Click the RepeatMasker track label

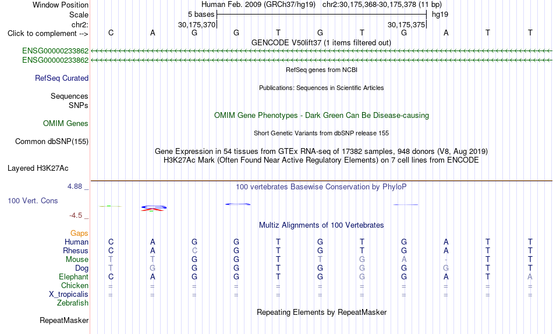click(64, 320)
